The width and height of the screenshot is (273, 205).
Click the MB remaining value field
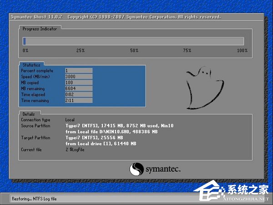coord(79,88)
